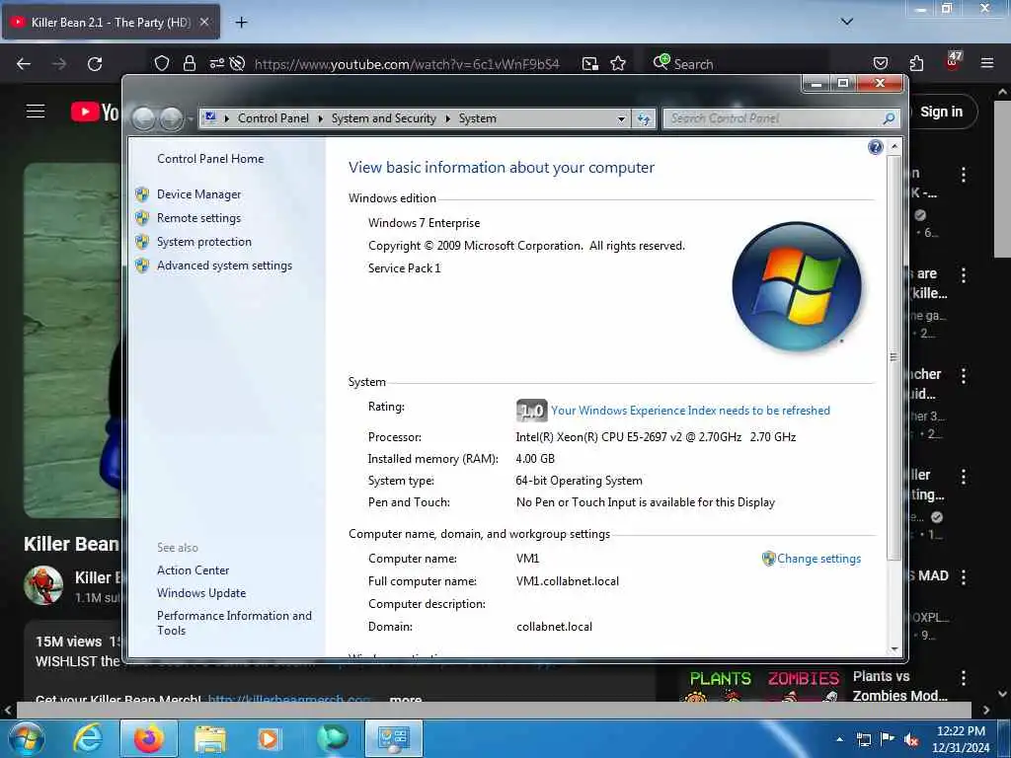Click the Killer Bean browser tab
Image resolution: width=1011 pixels, height=758 pixels.
pos(111,22)
